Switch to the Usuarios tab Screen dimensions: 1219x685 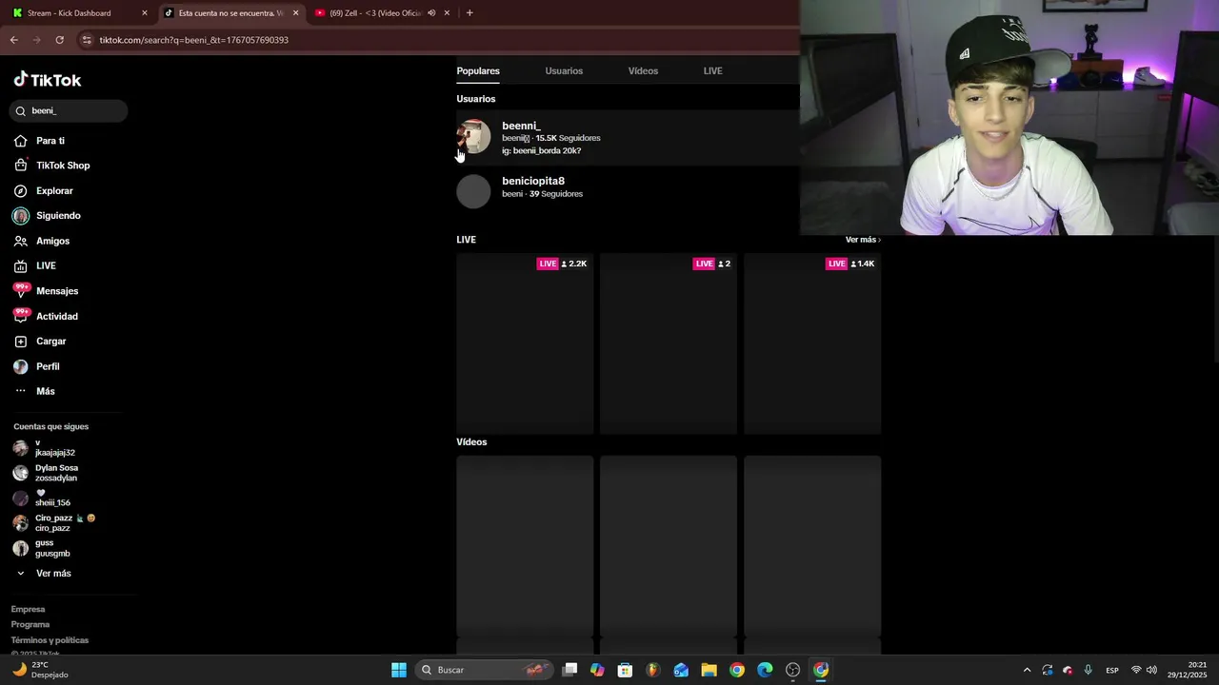coord(564,71)
